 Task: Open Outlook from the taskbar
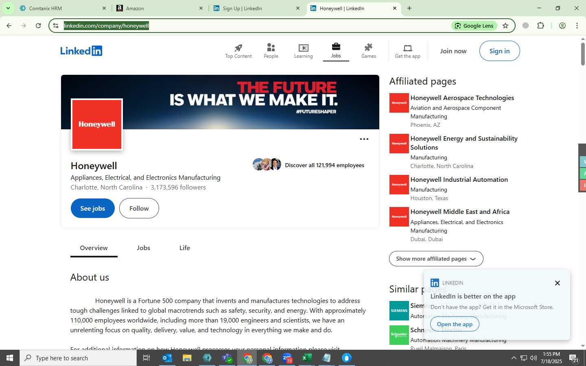[x=167, y=358]
